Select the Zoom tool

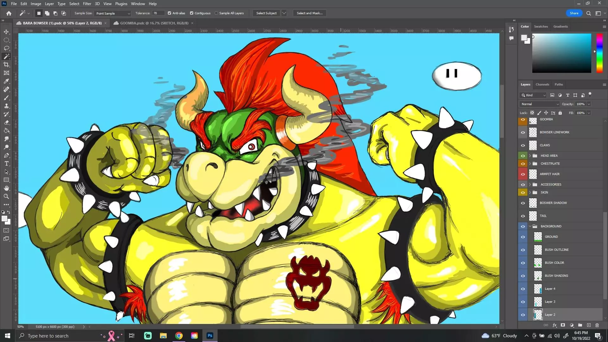(6, 196)
